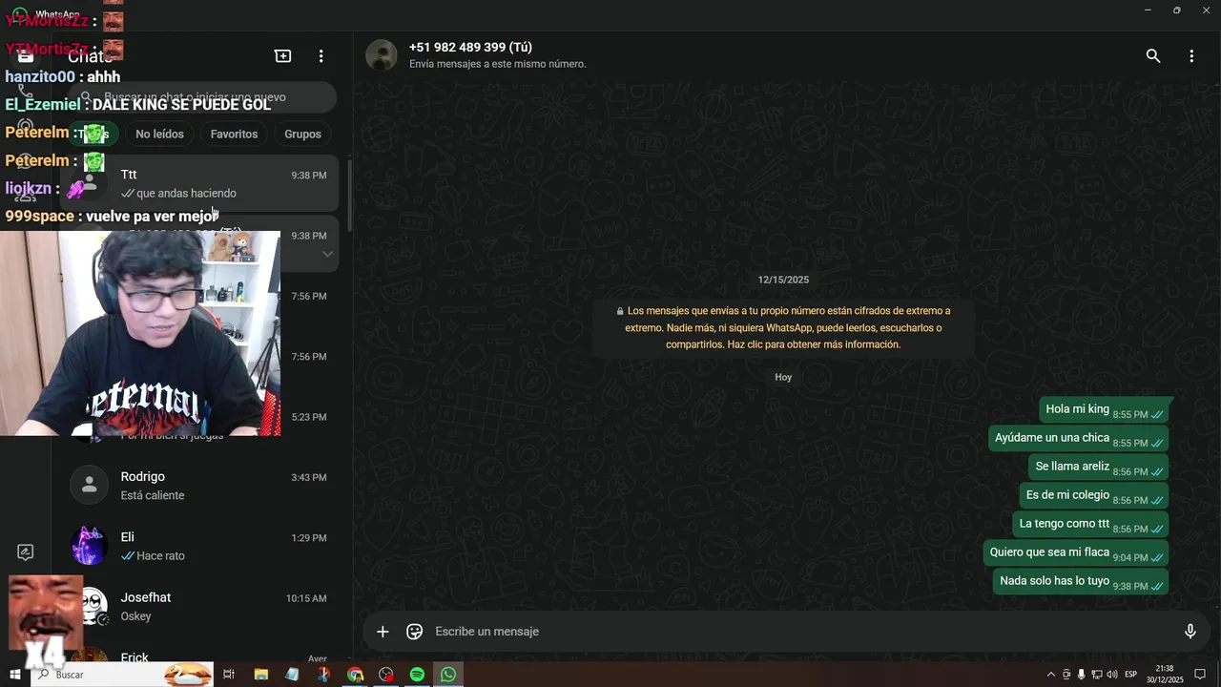Open the Windows notification center

(x=1200, y=675)
